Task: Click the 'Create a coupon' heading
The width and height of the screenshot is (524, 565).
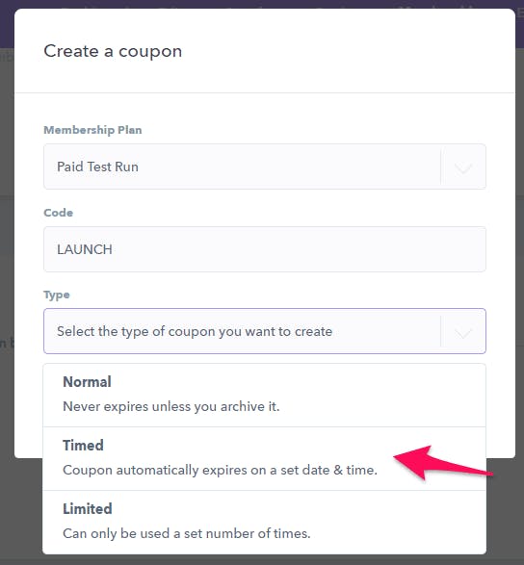Action: coord(113,51)
